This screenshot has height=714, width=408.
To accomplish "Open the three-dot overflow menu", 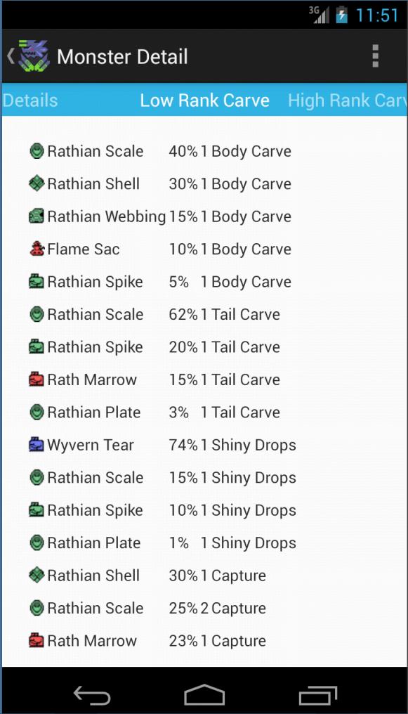I will (375, 56).
